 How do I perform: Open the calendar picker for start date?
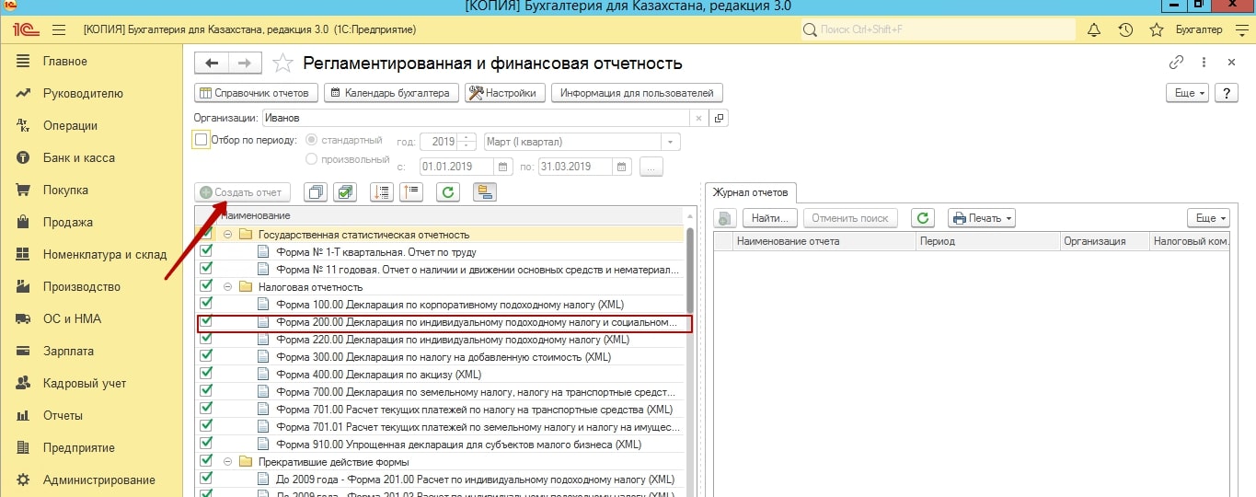pos(502,168)
